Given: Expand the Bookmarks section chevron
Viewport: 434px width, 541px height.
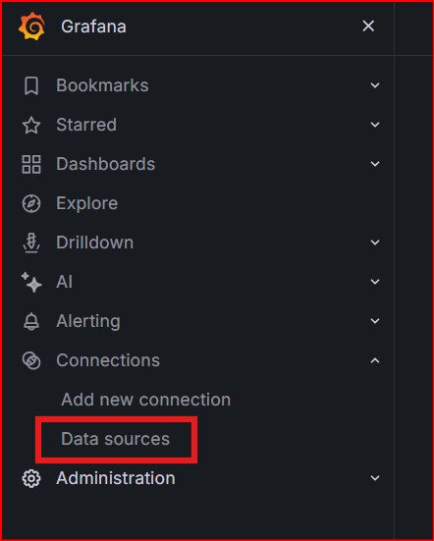Looking at the screenshot, I should (375, 85).
